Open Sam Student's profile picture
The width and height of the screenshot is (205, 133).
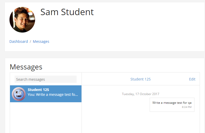point(22,20)
